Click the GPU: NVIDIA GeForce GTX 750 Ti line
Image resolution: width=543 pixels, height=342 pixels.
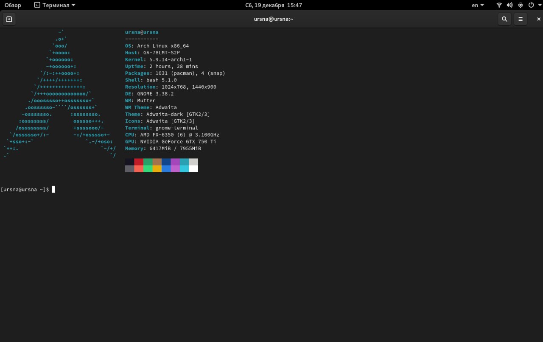click(x=171, y=142)
